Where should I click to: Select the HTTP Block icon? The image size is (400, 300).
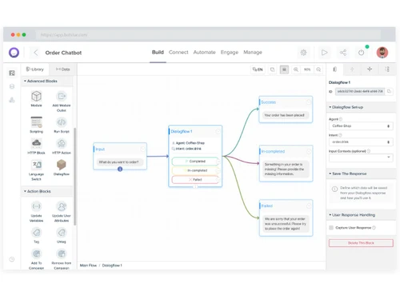[36, 143]
